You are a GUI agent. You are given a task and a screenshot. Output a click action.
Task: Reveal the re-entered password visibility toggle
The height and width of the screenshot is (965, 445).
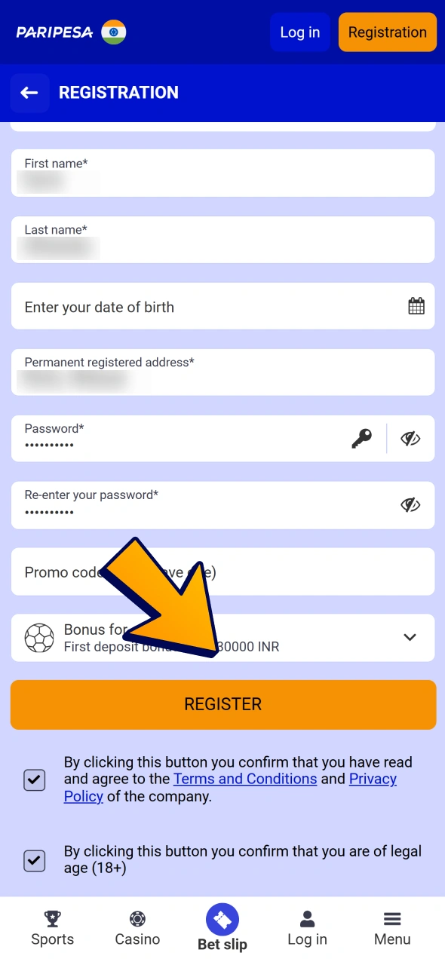[x=410, y=504]
